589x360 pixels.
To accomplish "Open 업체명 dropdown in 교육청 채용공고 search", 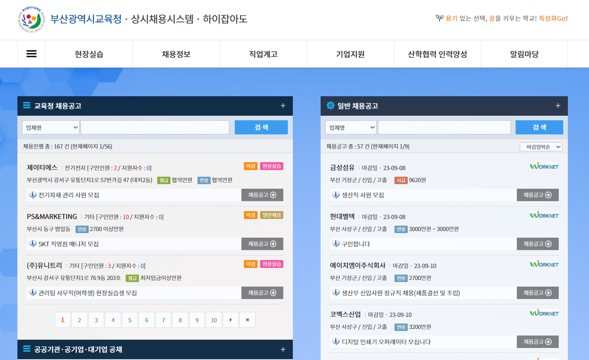I will 51,127.
